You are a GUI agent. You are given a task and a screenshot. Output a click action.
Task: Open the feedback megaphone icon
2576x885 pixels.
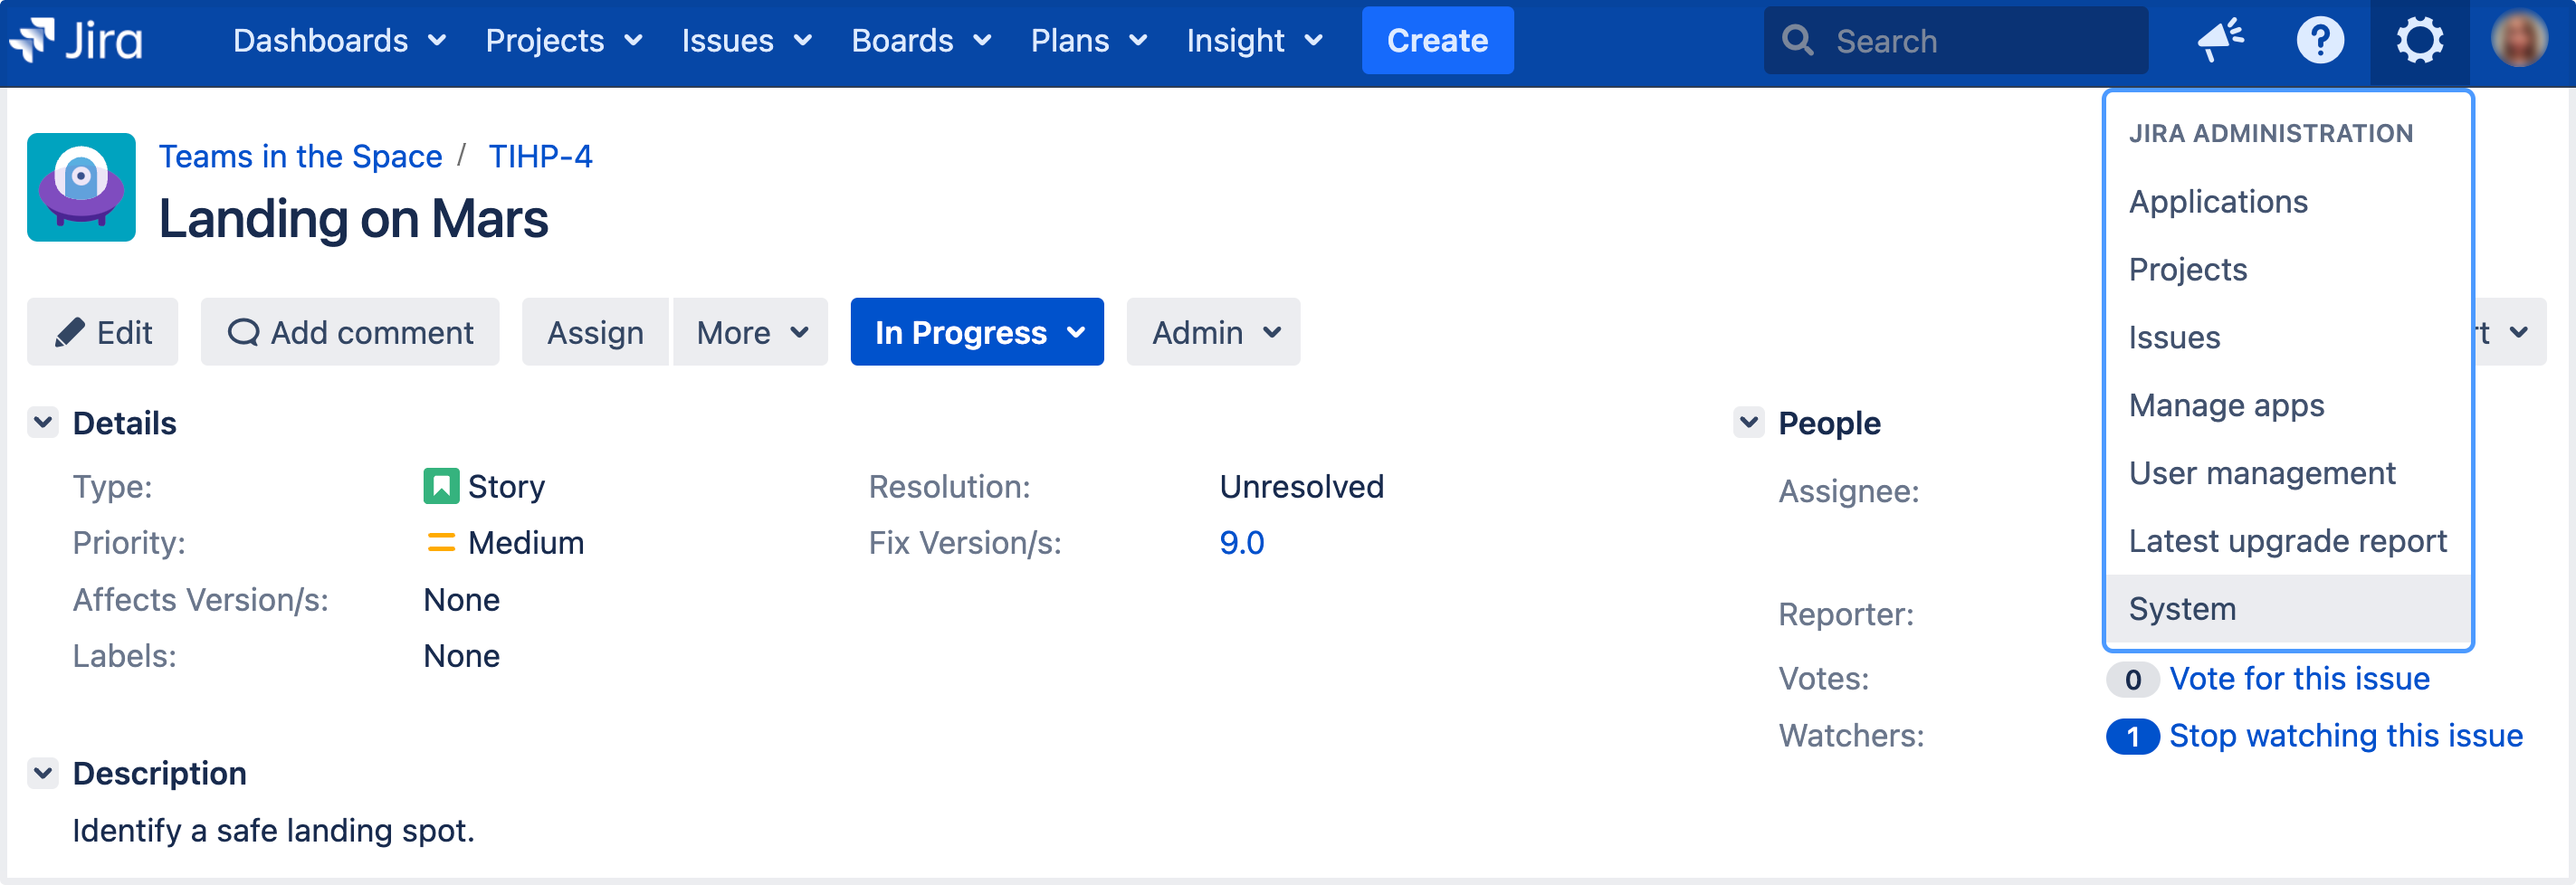[x=2220, y=41]
